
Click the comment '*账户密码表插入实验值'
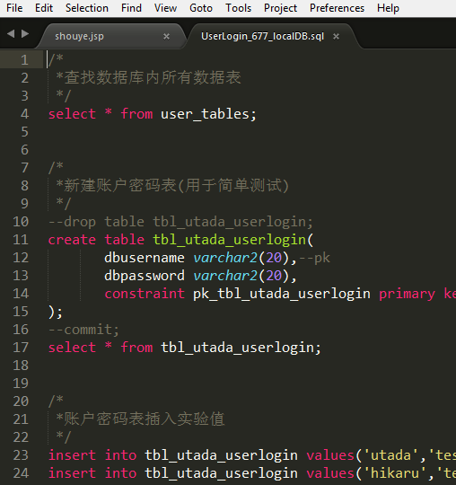pos(140,419)
